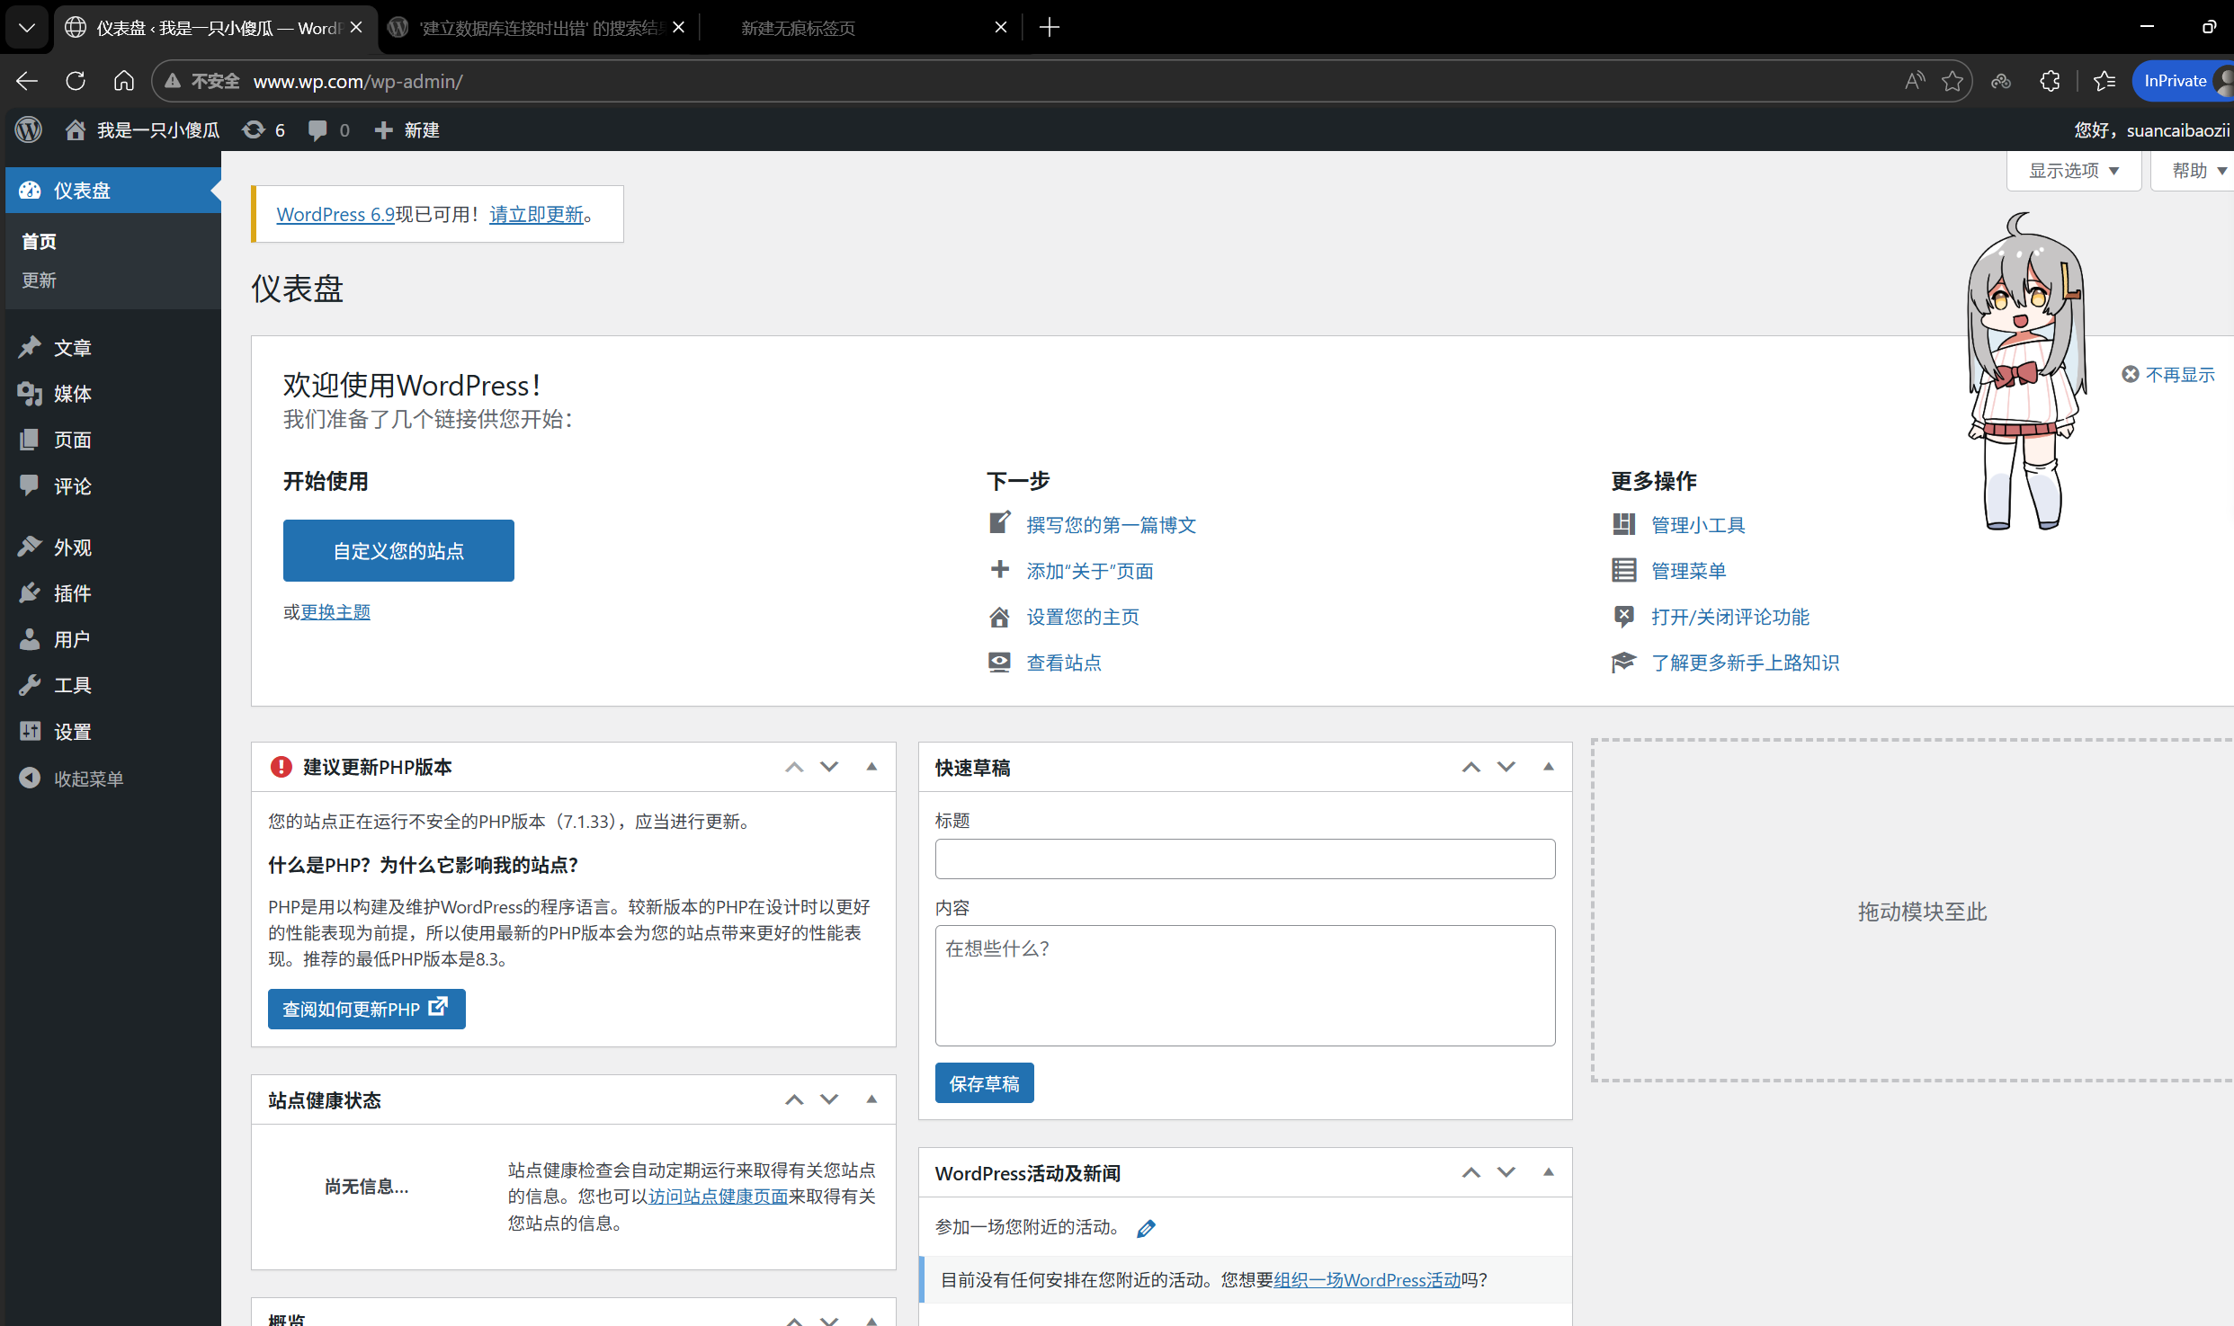The height and width of the screenshot is (1326, 2234).
Task: Toggle the 建议更新PHP版本 panel triangle
Action: click(x=871, y=767)
